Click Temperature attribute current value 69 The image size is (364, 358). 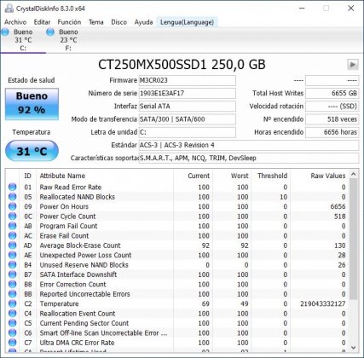(x=205, y=303)
